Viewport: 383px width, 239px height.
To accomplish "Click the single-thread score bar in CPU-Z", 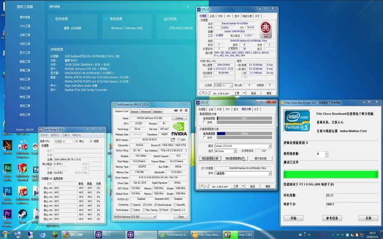I will (244, 118).
